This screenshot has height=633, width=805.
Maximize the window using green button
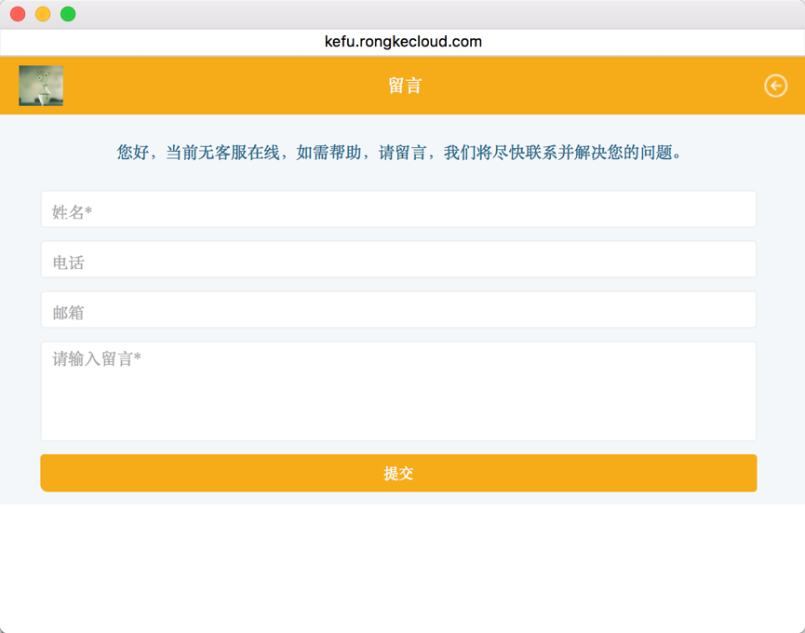68,14
